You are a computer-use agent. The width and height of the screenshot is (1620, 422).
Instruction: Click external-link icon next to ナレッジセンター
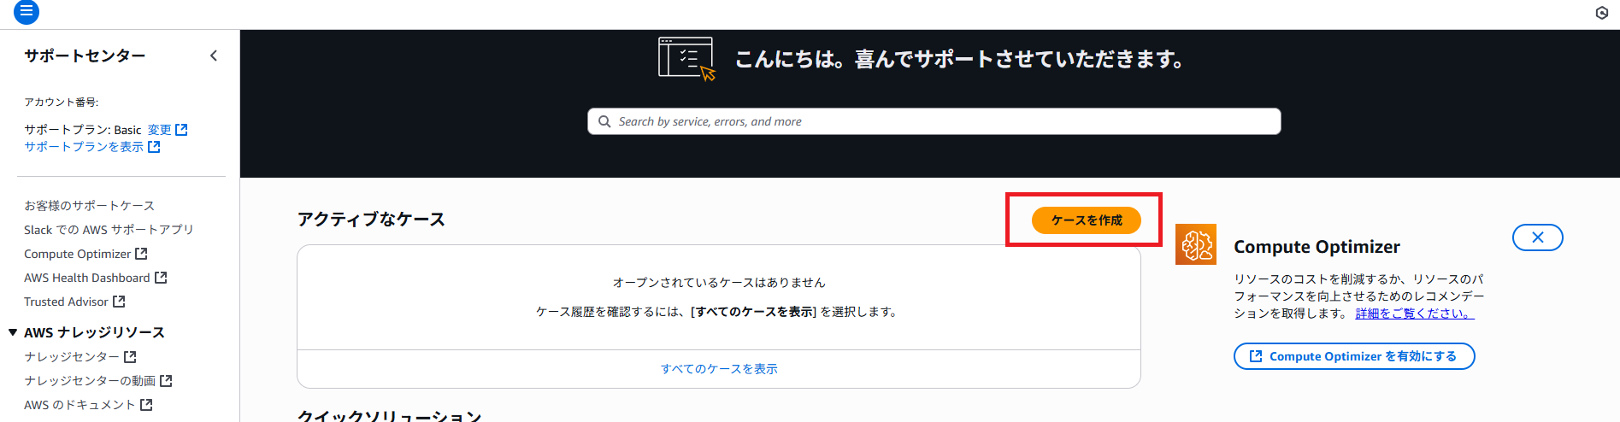click(130, 357)
